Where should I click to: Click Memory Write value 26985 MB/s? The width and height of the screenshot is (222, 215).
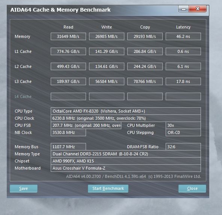(107, 36)
